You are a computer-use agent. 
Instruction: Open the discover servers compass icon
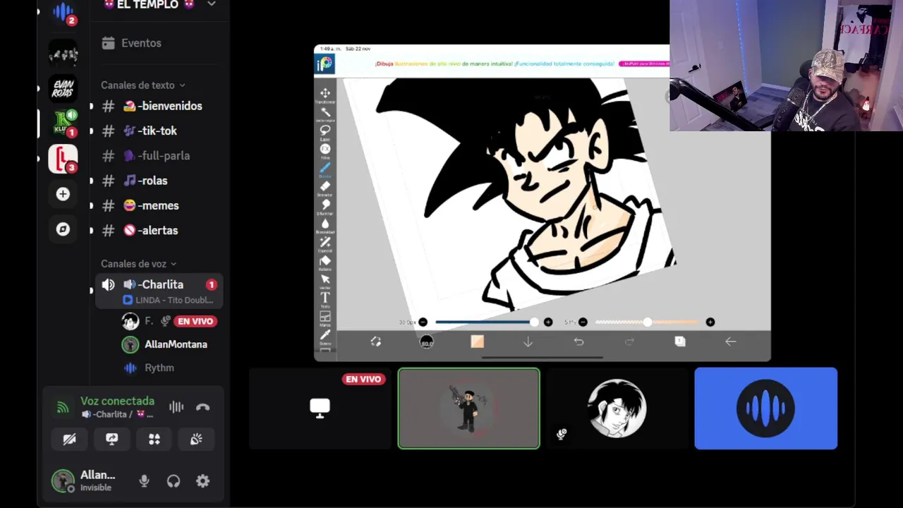tap(63, 229)
